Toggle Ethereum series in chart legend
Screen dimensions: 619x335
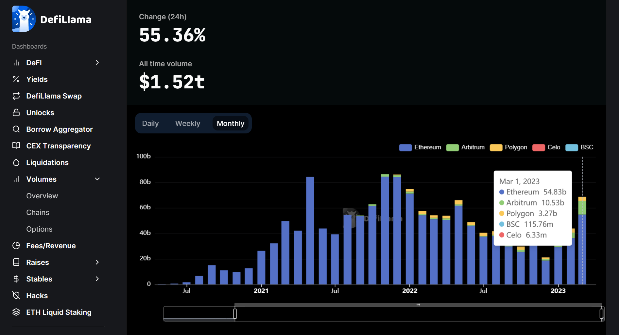pyautogui.click(x=420, y=147)
